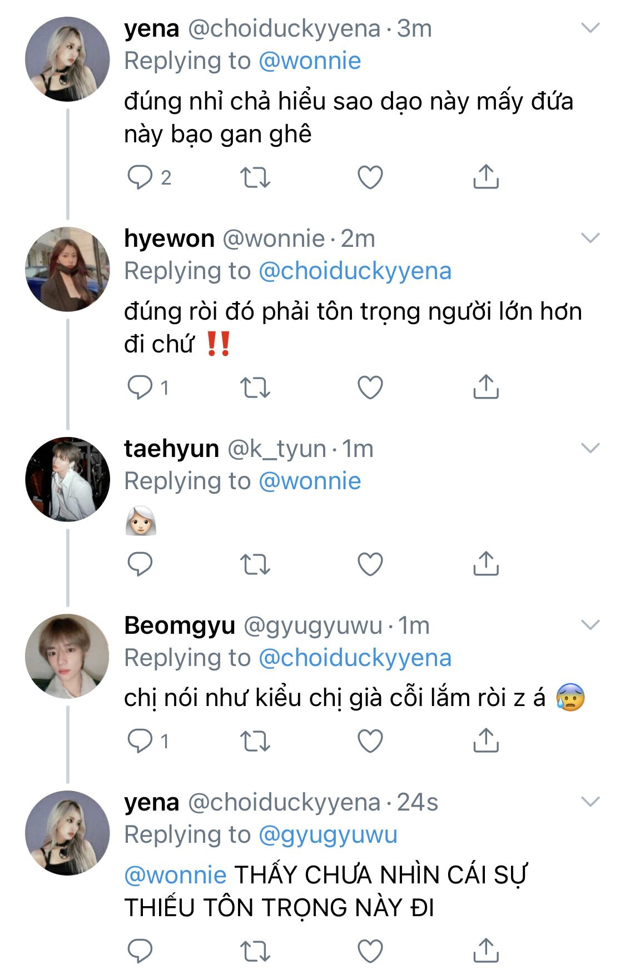Open the @gyugyuwu replying-to link
Viewport: 625px width, 979px height.
pos(328,834)
